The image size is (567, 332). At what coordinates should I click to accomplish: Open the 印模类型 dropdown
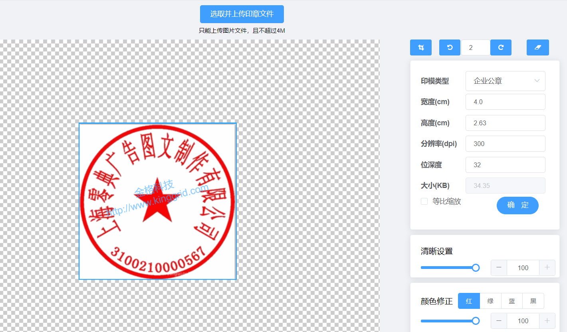tap(505, 81)
